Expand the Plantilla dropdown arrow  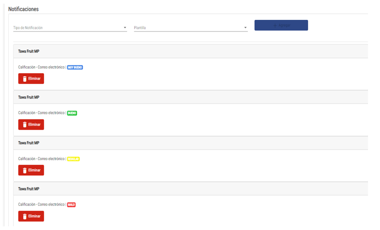[245, 28]
